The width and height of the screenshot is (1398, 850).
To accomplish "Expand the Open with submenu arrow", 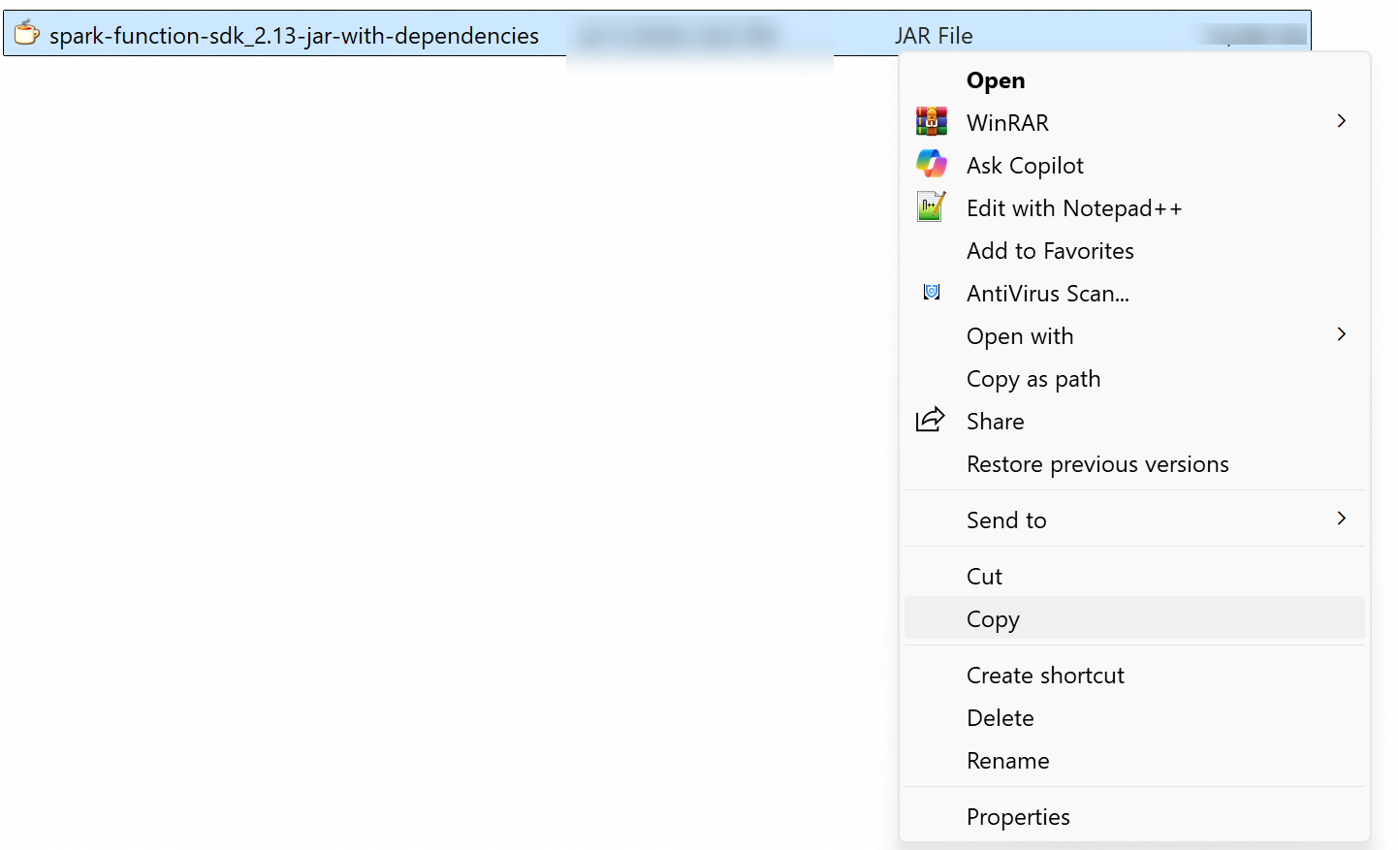I will tap(1342, 334).
